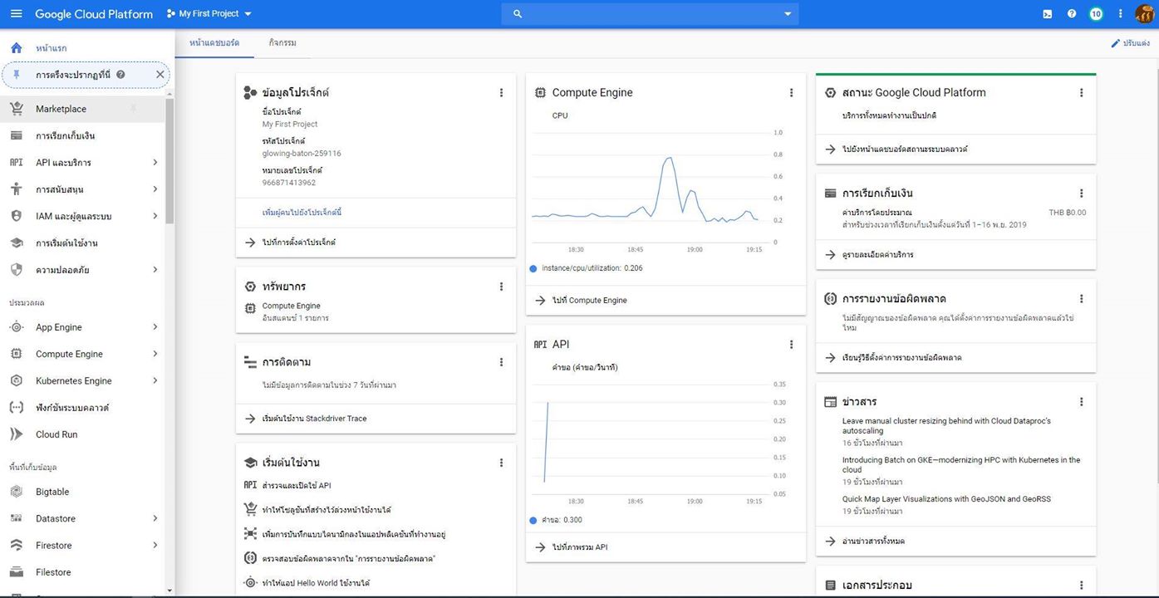Expand the Firestore submenu

click(155, 546)
